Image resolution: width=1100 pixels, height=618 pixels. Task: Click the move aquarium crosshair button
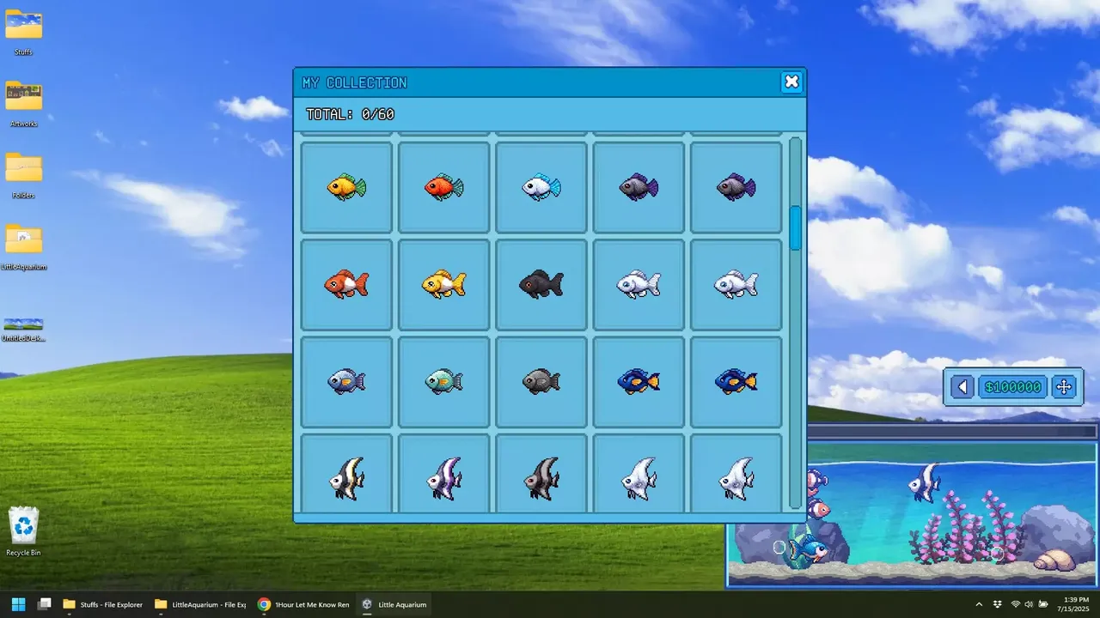(x=1064, y=387)
